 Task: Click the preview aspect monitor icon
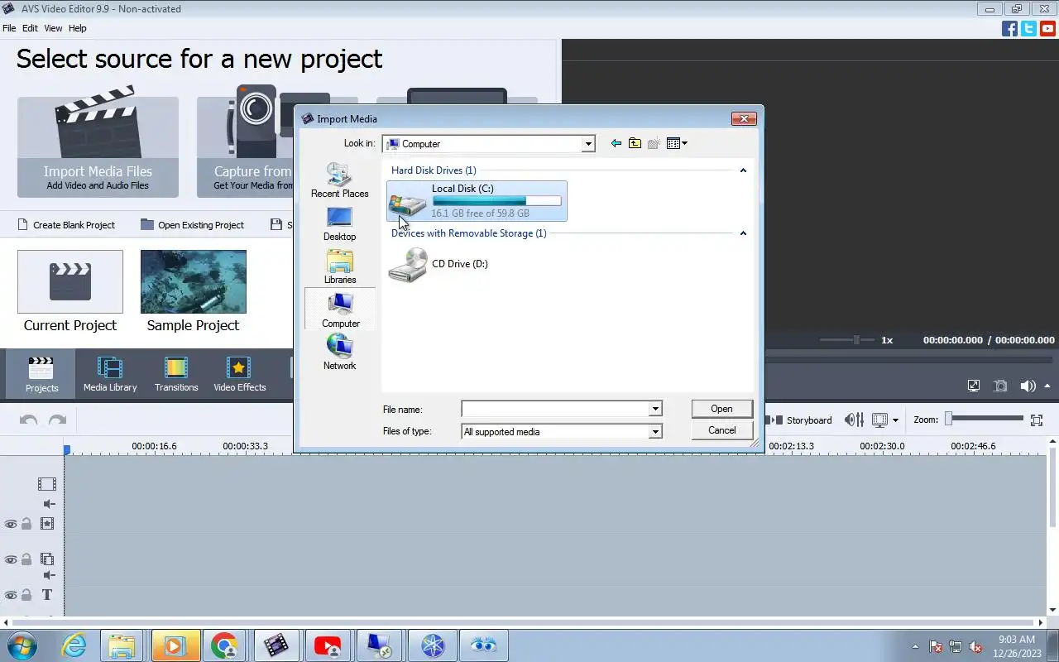[879, 420]
